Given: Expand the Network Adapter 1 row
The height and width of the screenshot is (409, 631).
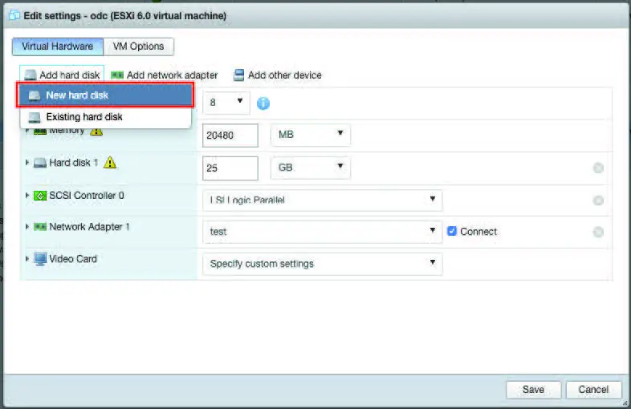Looking at the screenshot, I should click(27, 227).
